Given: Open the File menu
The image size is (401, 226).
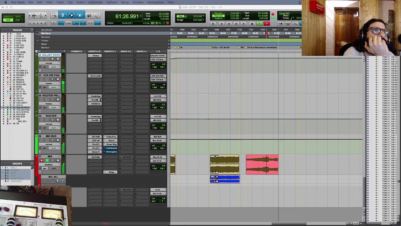Looking at the screenshot, I should coord(31,2).
